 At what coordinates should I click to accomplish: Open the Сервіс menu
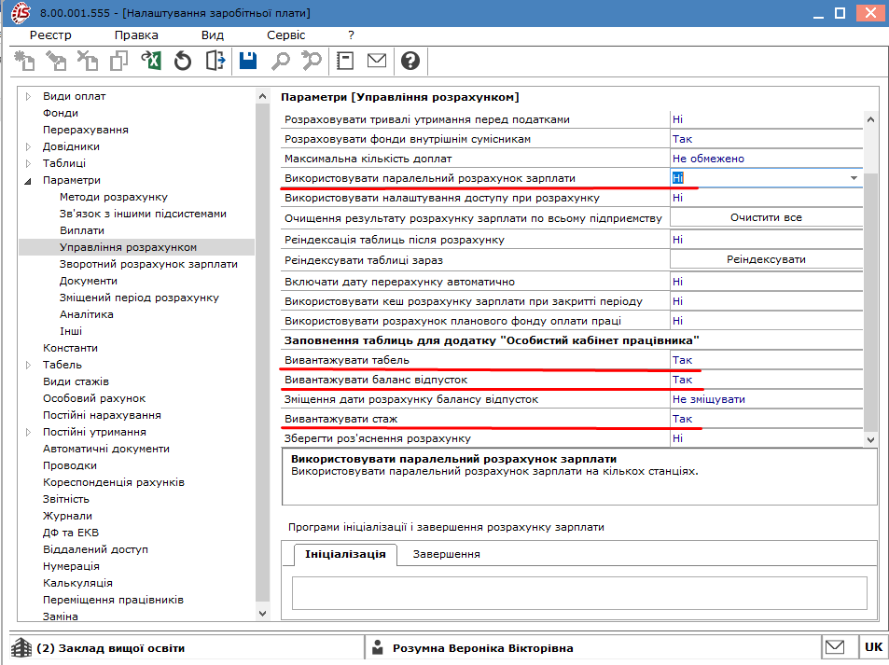coord(285,35)
